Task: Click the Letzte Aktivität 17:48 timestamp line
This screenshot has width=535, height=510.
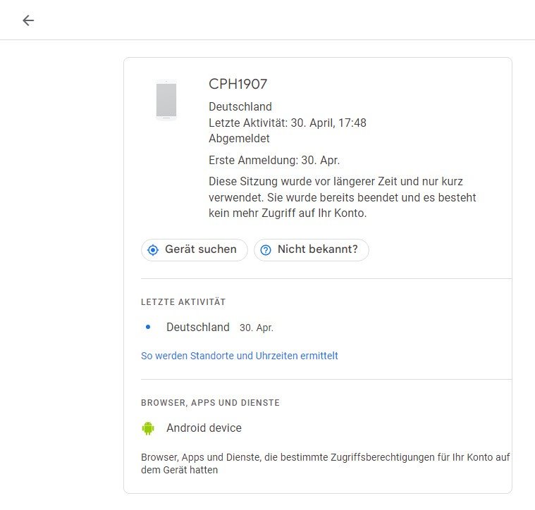Action: 288,123
